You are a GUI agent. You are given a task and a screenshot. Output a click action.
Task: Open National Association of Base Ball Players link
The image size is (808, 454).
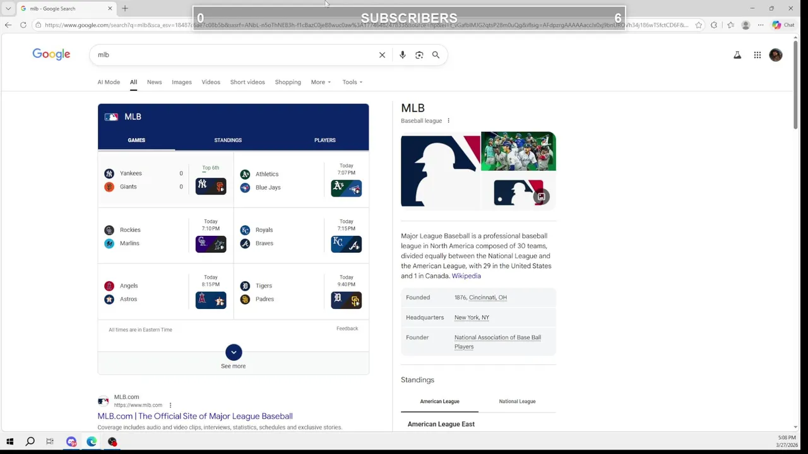tap(497, 342)
